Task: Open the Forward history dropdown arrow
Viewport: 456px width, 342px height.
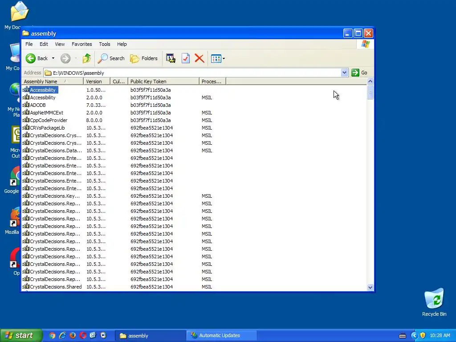Action: 76,58
